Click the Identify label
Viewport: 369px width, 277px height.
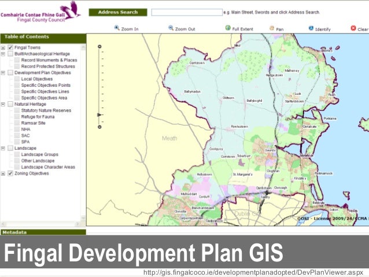coord(323,29)
